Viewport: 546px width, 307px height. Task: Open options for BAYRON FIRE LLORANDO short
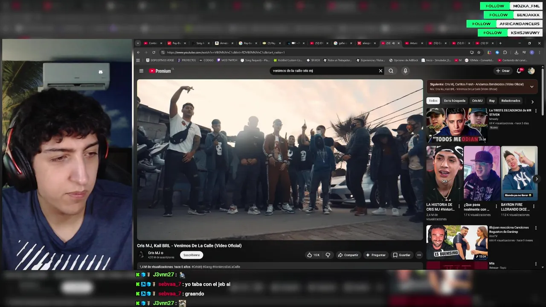click(533, 206)
